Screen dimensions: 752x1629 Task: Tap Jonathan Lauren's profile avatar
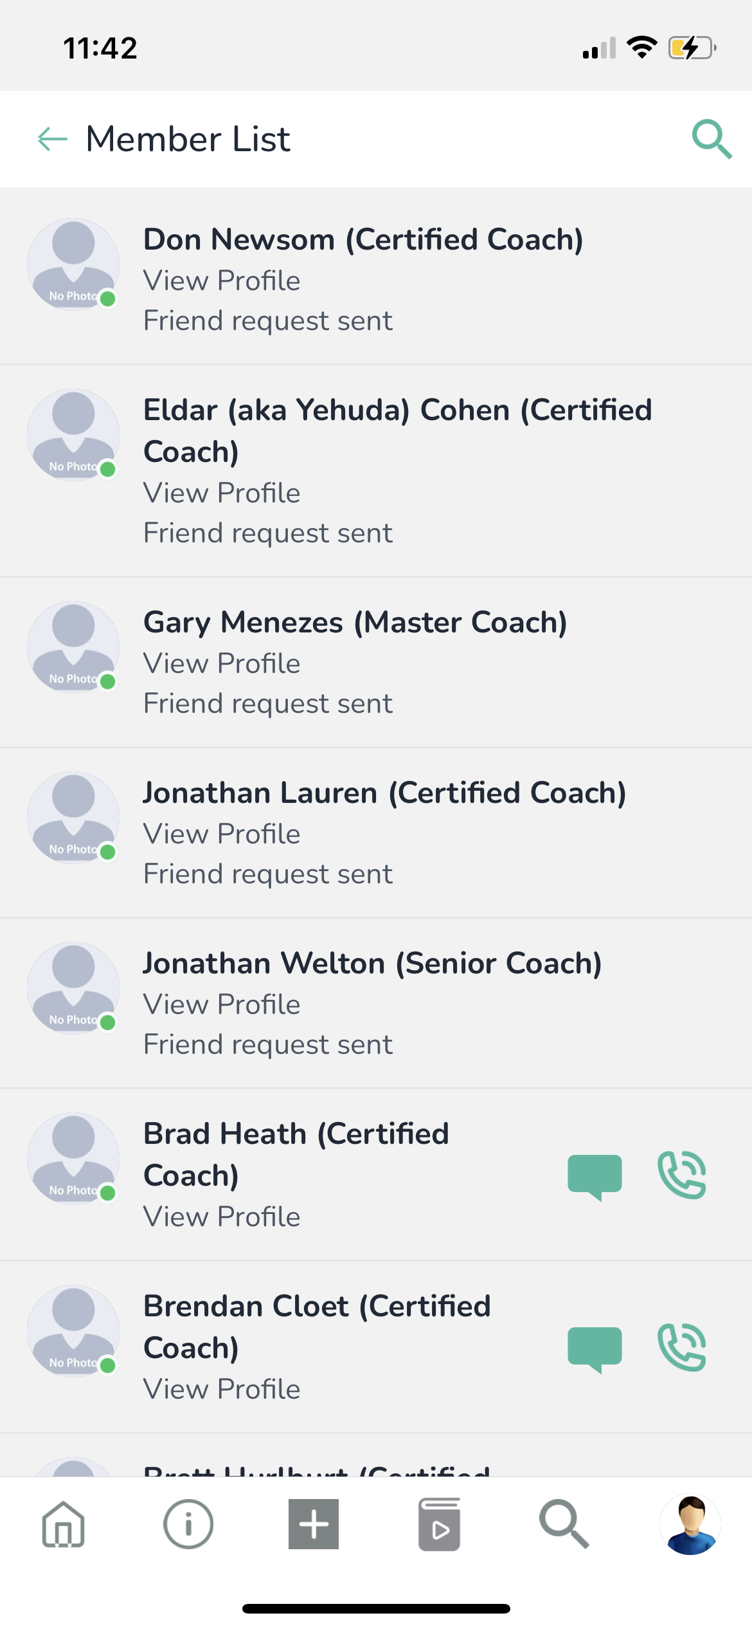pos(73,818)
